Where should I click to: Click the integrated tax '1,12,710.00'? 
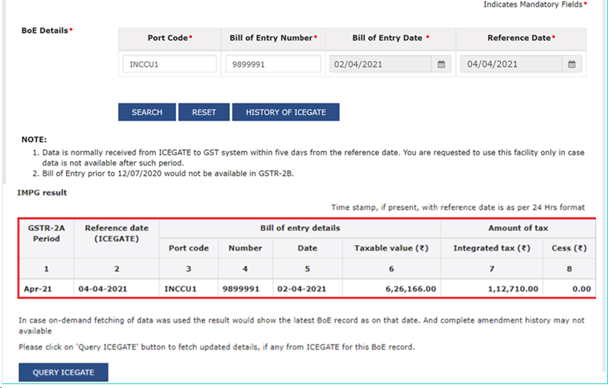click(x=513, y=289)
